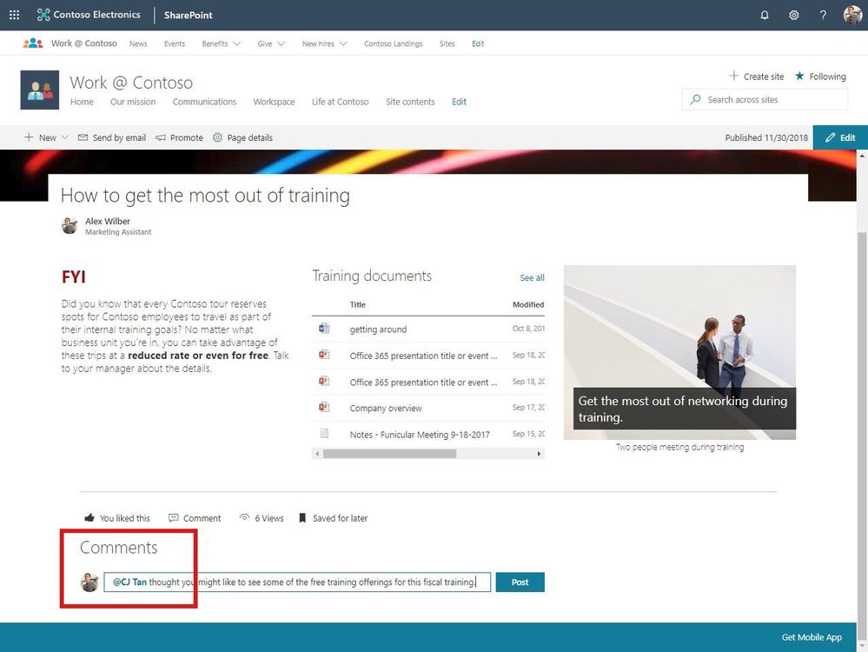Screen dimensions: 868x652
Task: Open Page details
Action: 242,137
